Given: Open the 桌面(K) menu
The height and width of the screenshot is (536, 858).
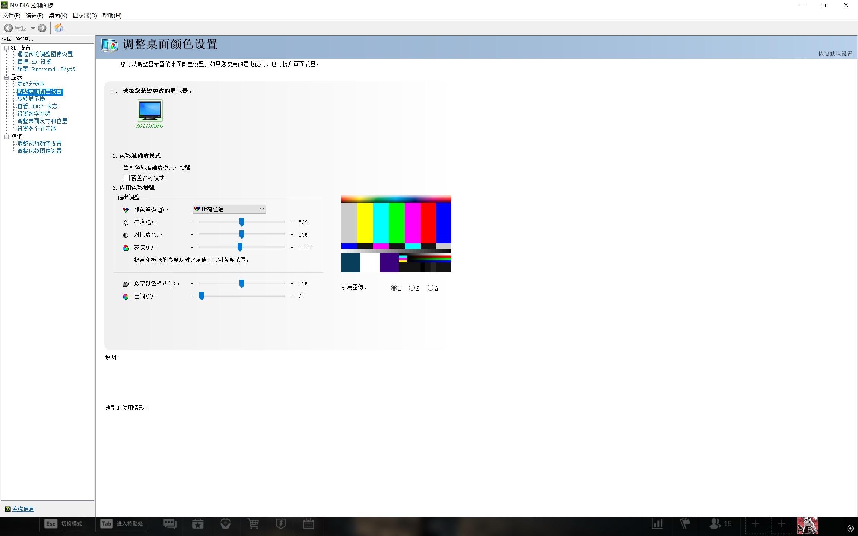Looking at the screenshot, I should tap(58, 15).
